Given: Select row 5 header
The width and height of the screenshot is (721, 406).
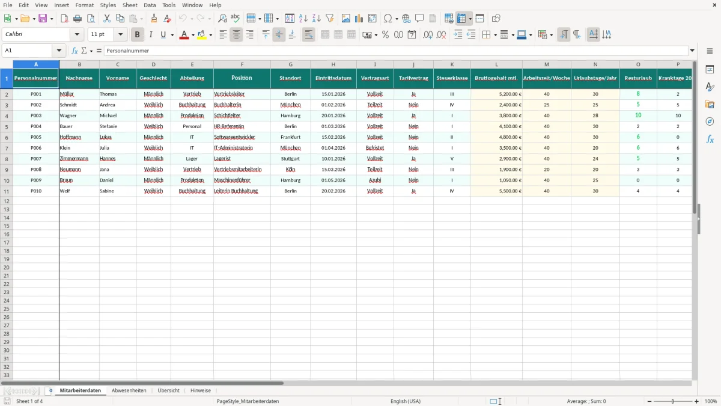Looking at the screenshot, I should pos(7,126).
